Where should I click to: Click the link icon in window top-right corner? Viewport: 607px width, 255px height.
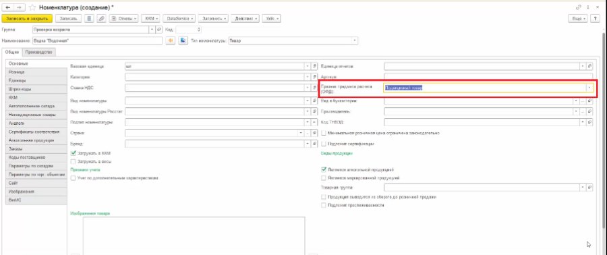pyautogui.click(x=579, y=7)
